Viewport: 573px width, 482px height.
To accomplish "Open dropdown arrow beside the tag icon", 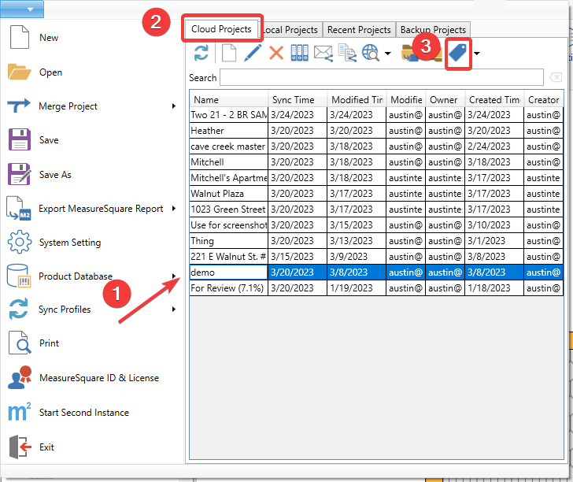I will point(477,54).
